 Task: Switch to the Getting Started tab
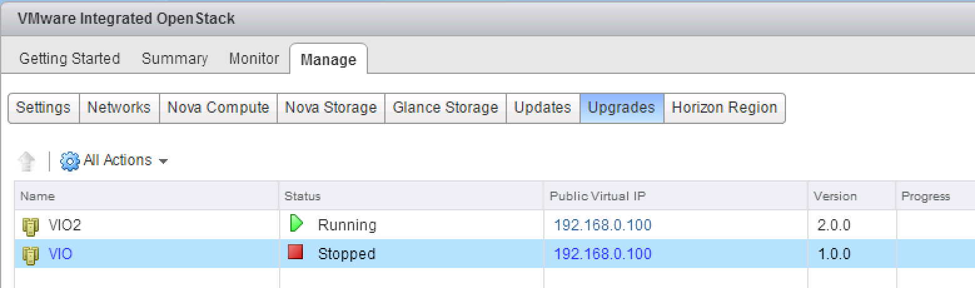pos(69,59)
